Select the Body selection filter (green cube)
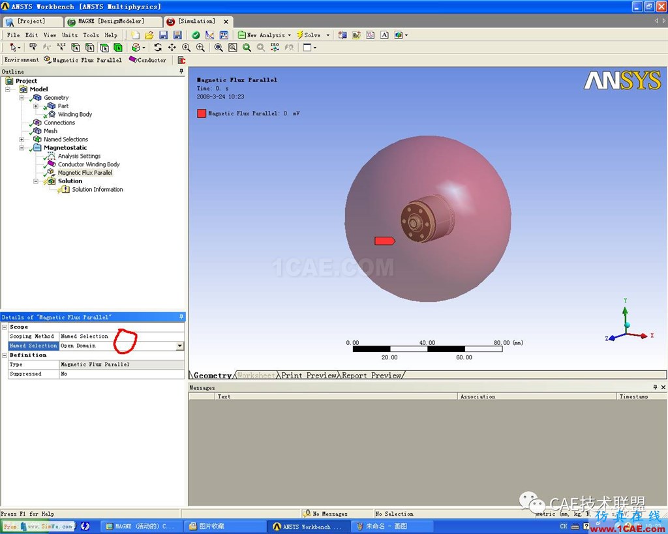 [x=118, y=47]
